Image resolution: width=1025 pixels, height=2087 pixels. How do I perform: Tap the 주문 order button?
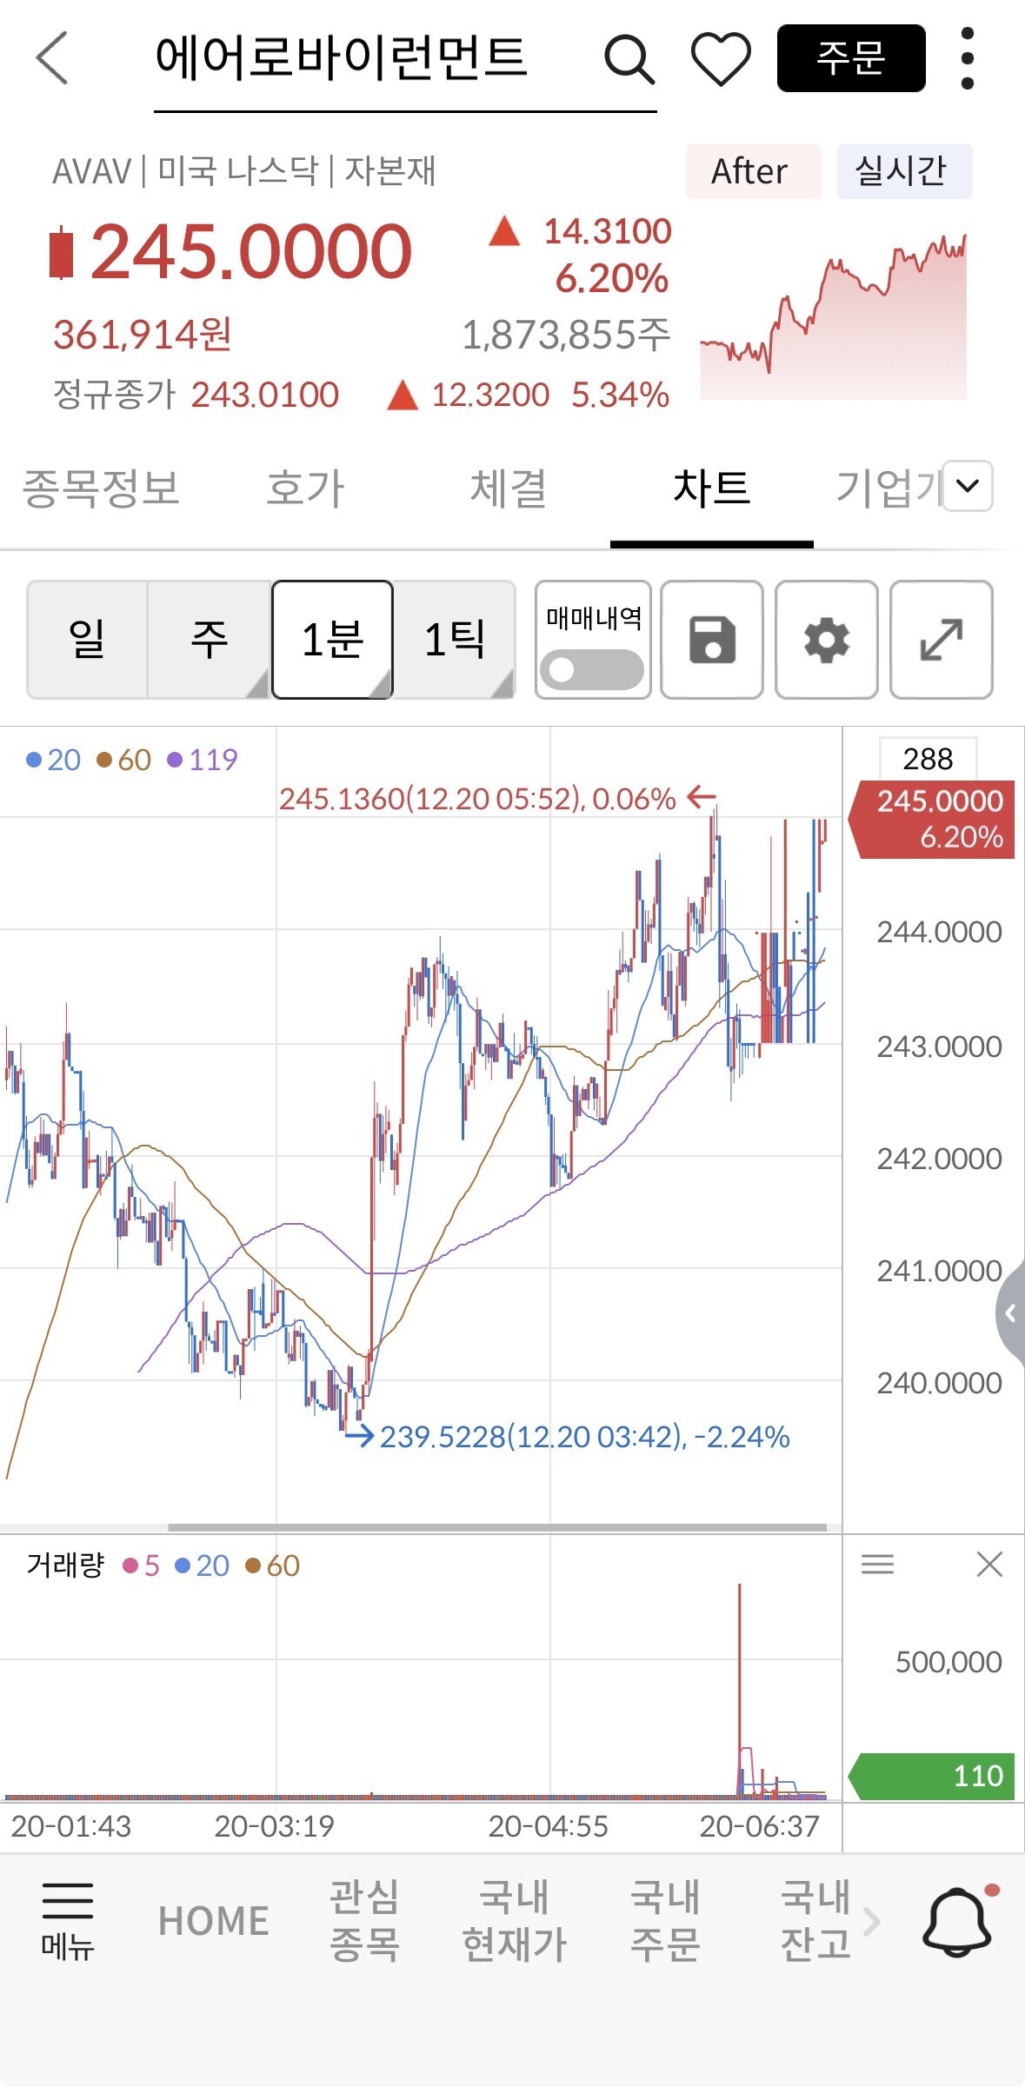(x=851, y=58)
